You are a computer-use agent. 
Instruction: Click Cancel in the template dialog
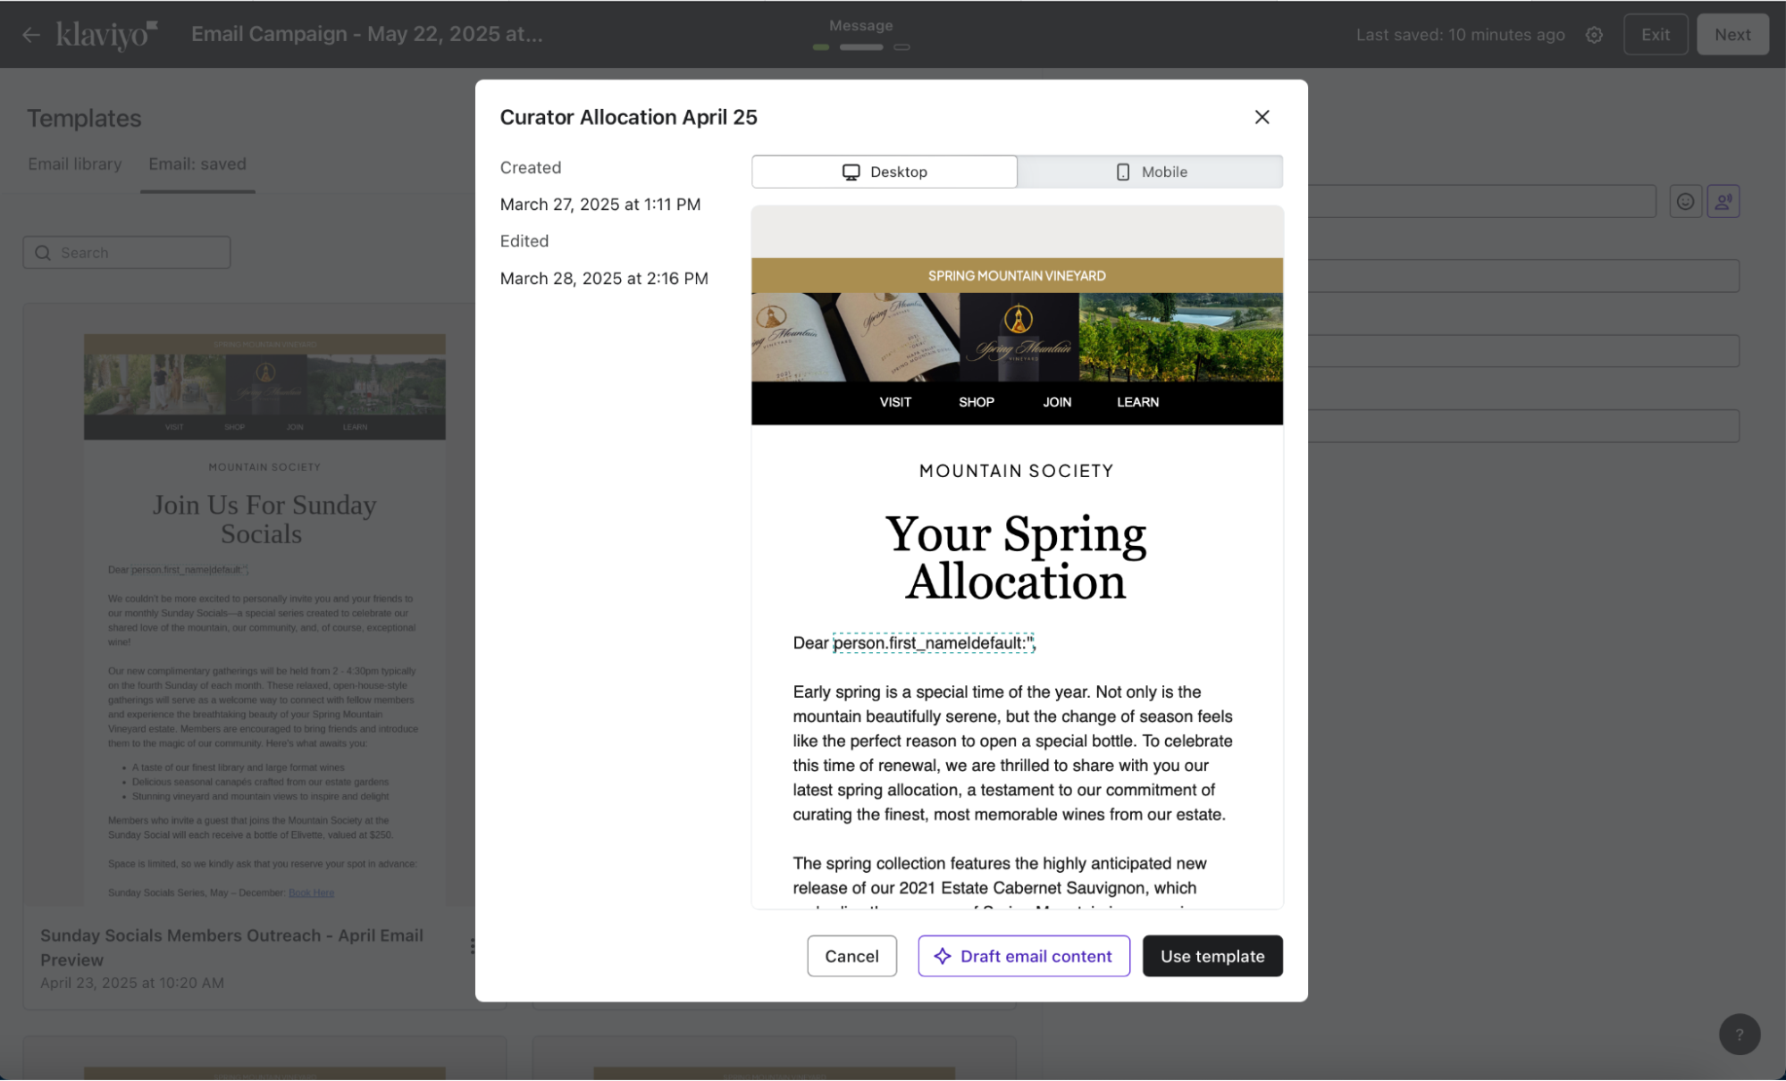851,956
